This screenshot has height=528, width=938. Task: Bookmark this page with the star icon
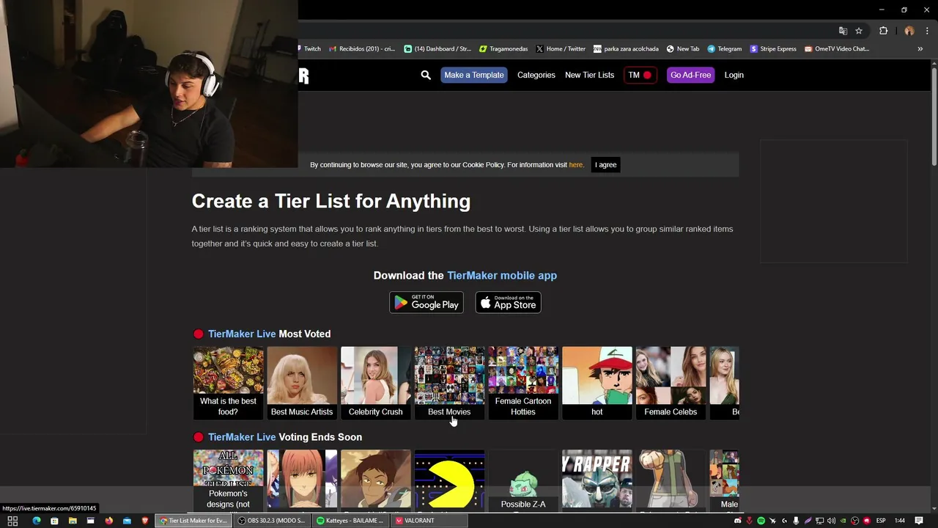click(x=859, y=31)
